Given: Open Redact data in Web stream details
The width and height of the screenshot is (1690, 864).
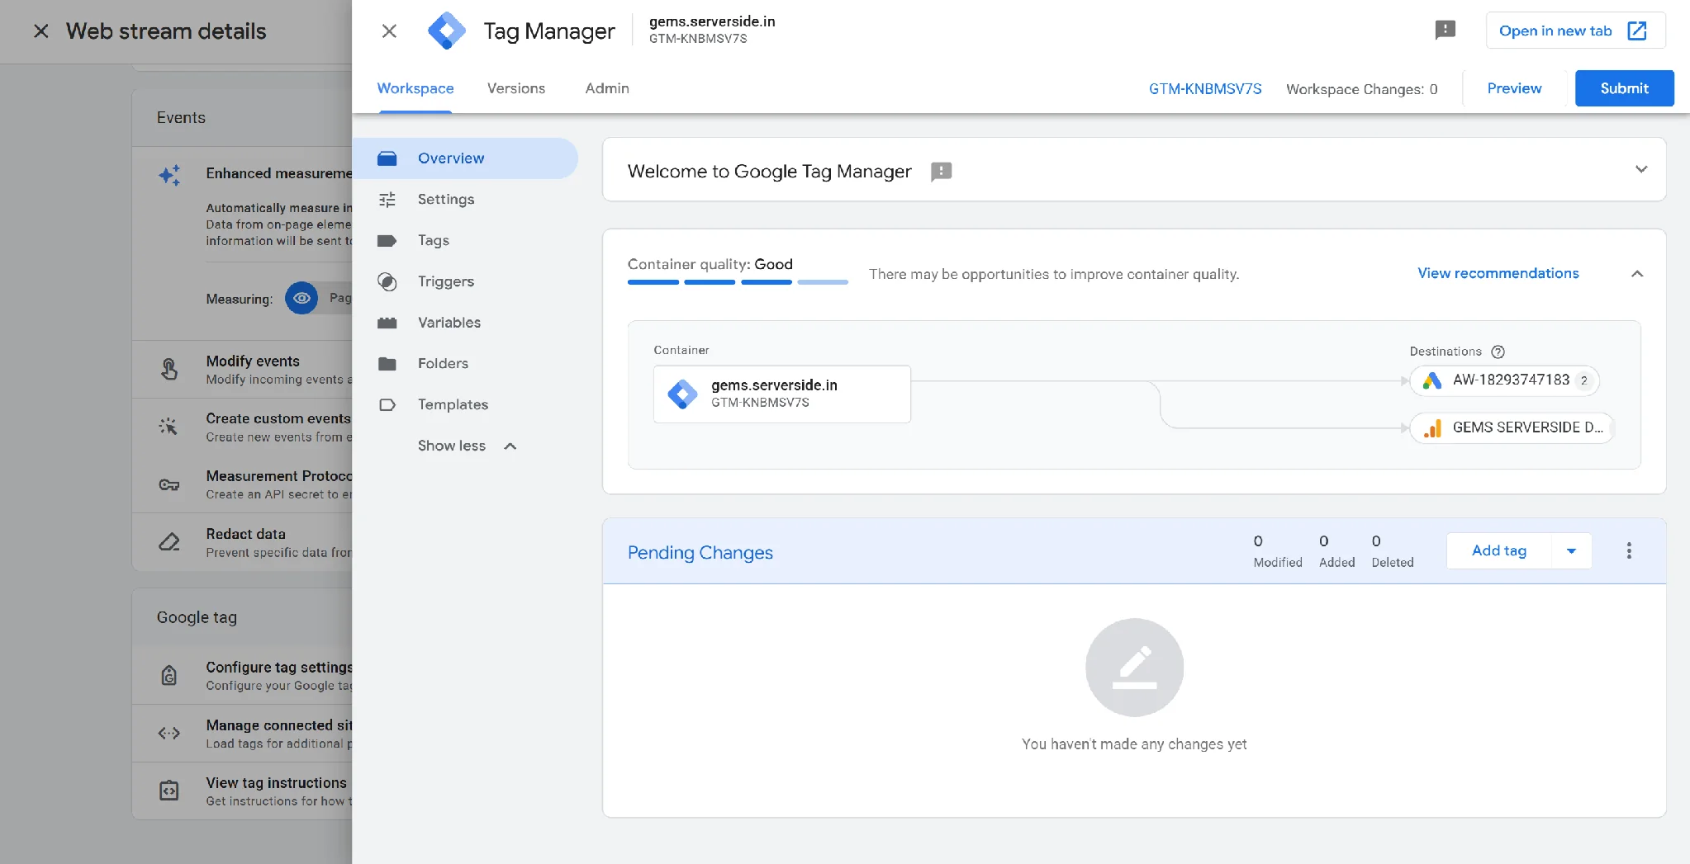Looking at the screenshot, I should (x=242, y=542).
